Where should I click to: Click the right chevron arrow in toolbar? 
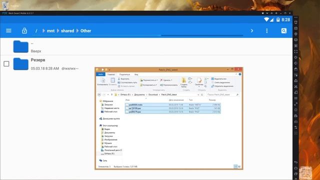pyautogui.click(x=252, y=31)
